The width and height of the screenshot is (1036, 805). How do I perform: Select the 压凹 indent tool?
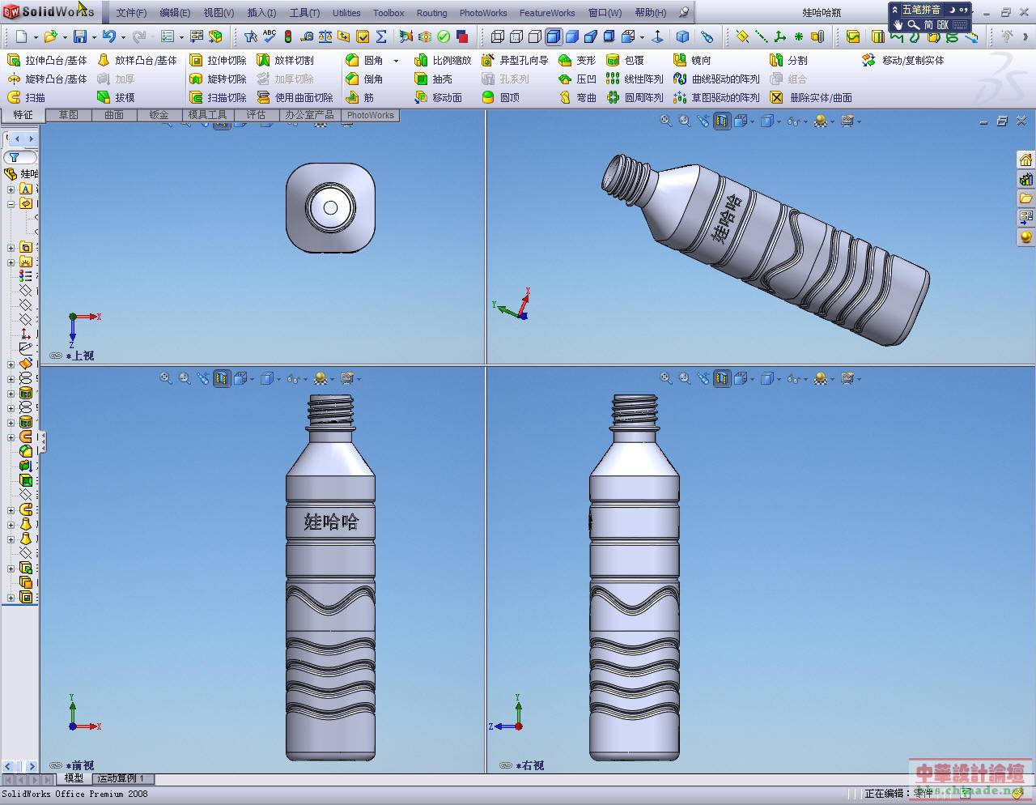point(577,79)
